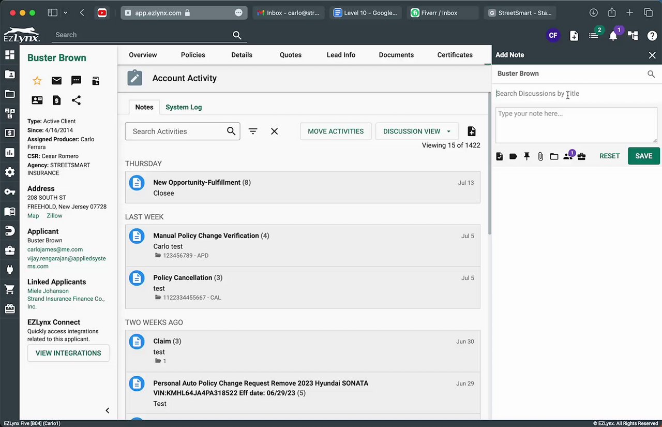662x427 pixels.
Task: Open the Documents tab
Action: pyautogui.click(x=396, y=55)
